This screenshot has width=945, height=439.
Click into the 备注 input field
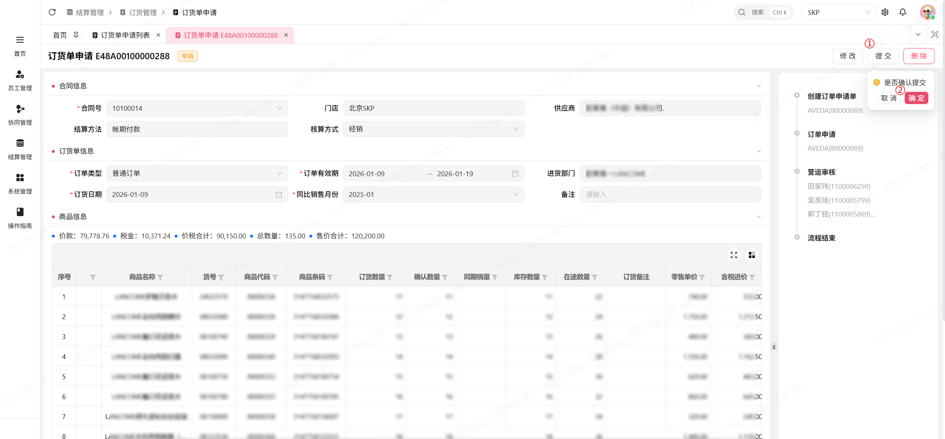tap(670, 194)
